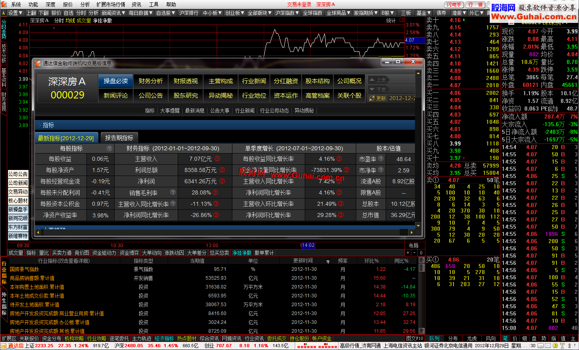The height and width of the screenshot is (350, 579).
Task: Open the 设置 dropdown on toolbar
Action: point(15,13)
